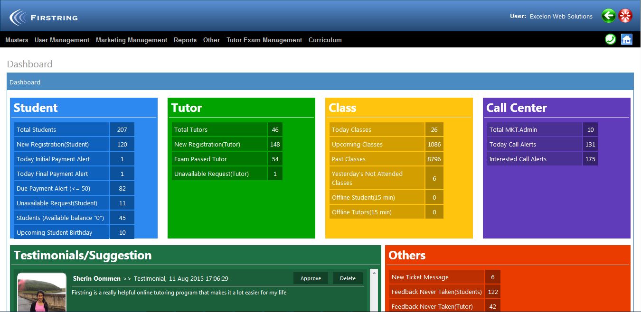Click the Firstring logo
The height and width of the screenshot is (312, 641).
pos(44,18)
